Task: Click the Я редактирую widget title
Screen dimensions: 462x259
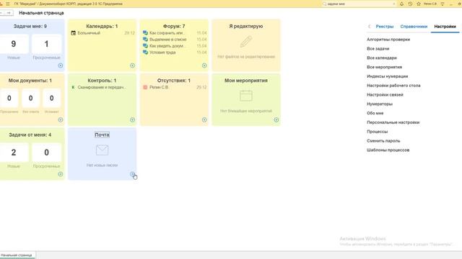Action: point(246,26)
